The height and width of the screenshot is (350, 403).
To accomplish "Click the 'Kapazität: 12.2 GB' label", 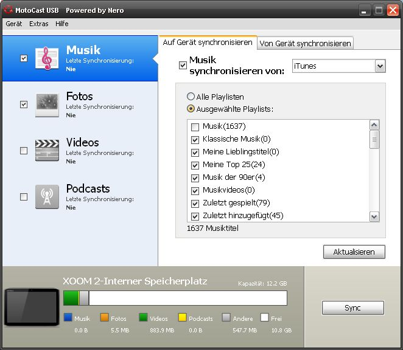I will click(x=262, y=284).
